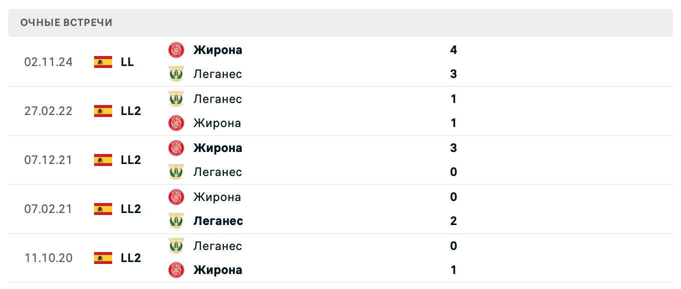Select Жирона team name in 27.02.22 match
This screenshot has width=681, height=289.
(217, 123)
